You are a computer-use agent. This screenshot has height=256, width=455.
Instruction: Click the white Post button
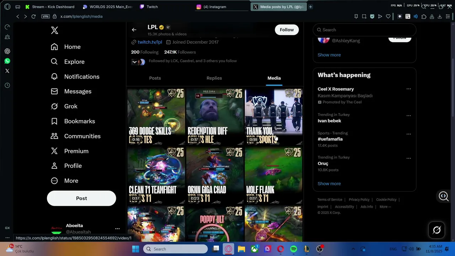[x=81, y=198]
